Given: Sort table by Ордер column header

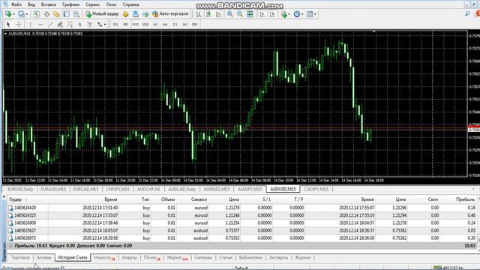Looking at the screenshot, I should [15, 199].
